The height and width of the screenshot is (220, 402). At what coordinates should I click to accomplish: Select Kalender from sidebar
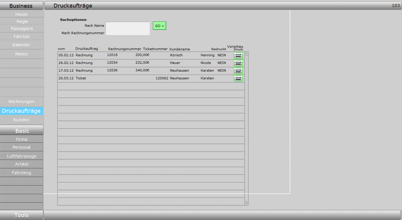point(22,45)
